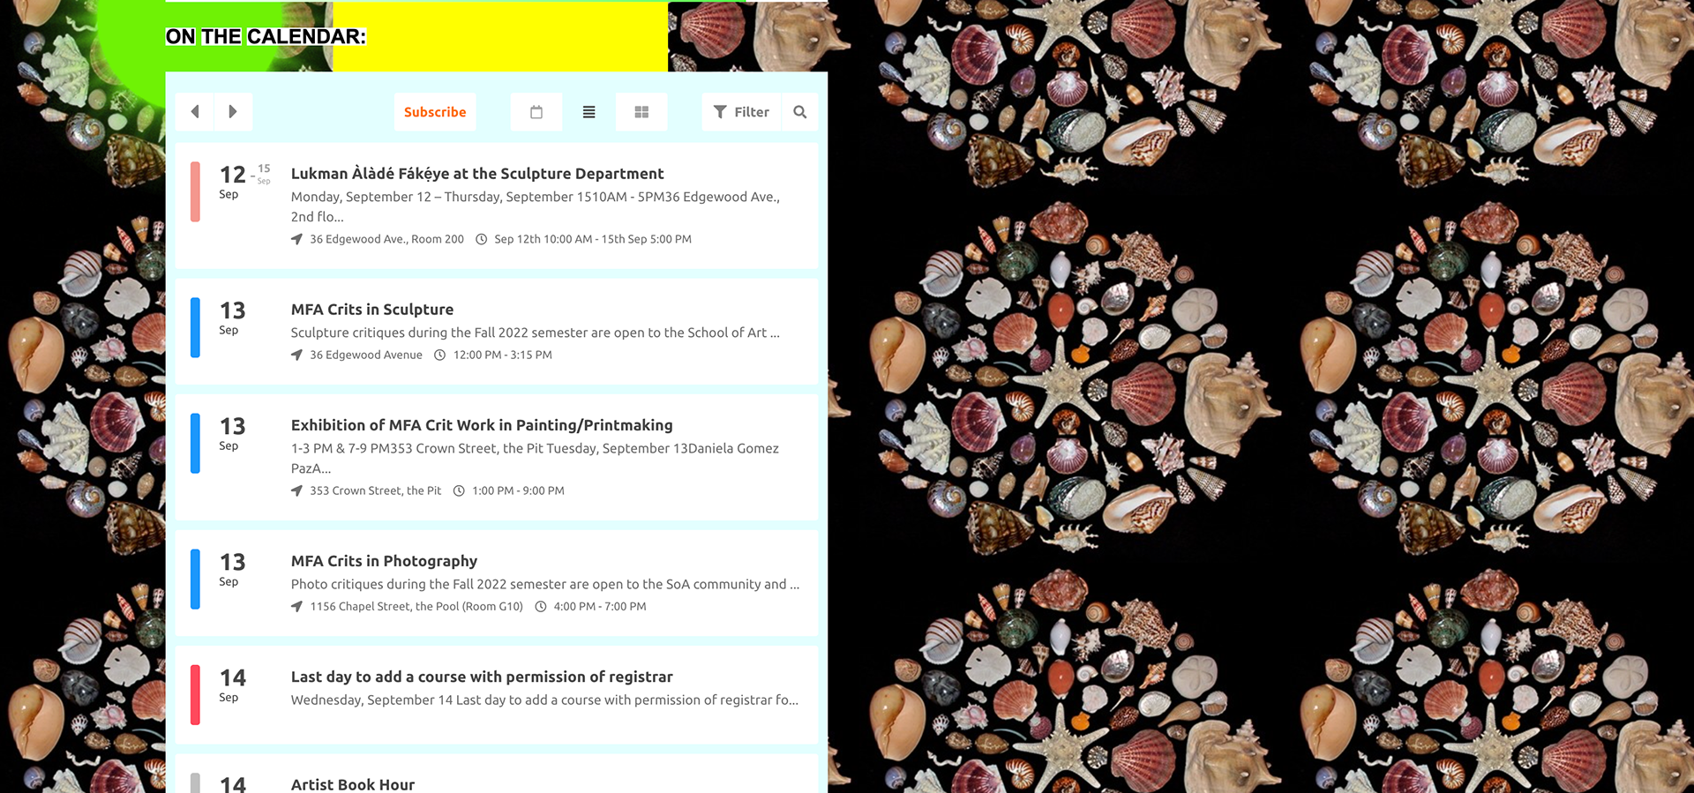Click '4:00 PM - 7:00 PM' time text
This screenshot has width=1694, height=793.
pyautogui.click(x=600, y=606)
